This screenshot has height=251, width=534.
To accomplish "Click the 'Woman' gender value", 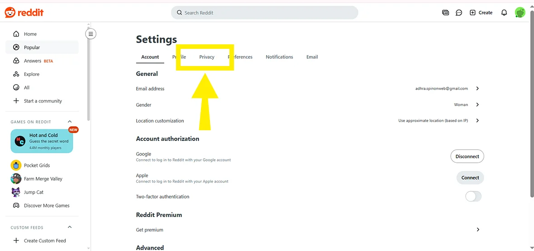I will (x=461, y=104).
